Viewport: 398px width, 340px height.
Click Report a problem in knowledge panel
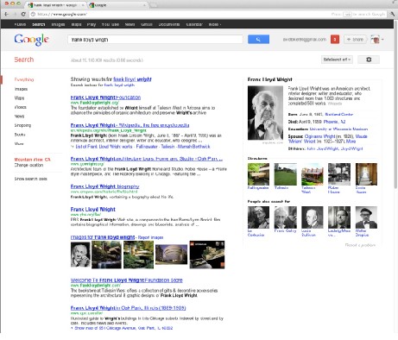(360, 245)
